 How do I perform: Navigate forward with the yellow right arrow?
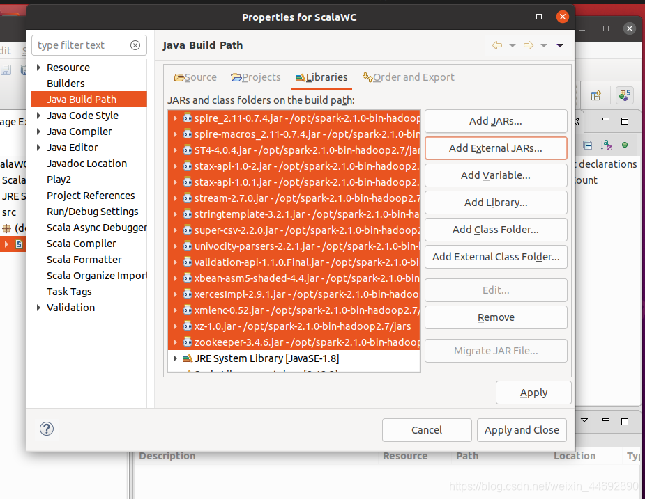(529, 45)
